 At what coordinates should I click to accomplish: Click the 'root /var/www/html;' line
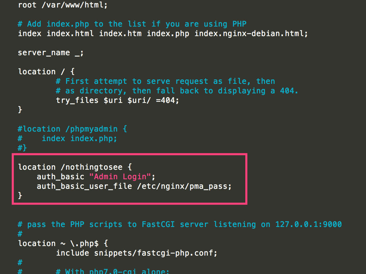pyautogui.click(x=63, y=5)
